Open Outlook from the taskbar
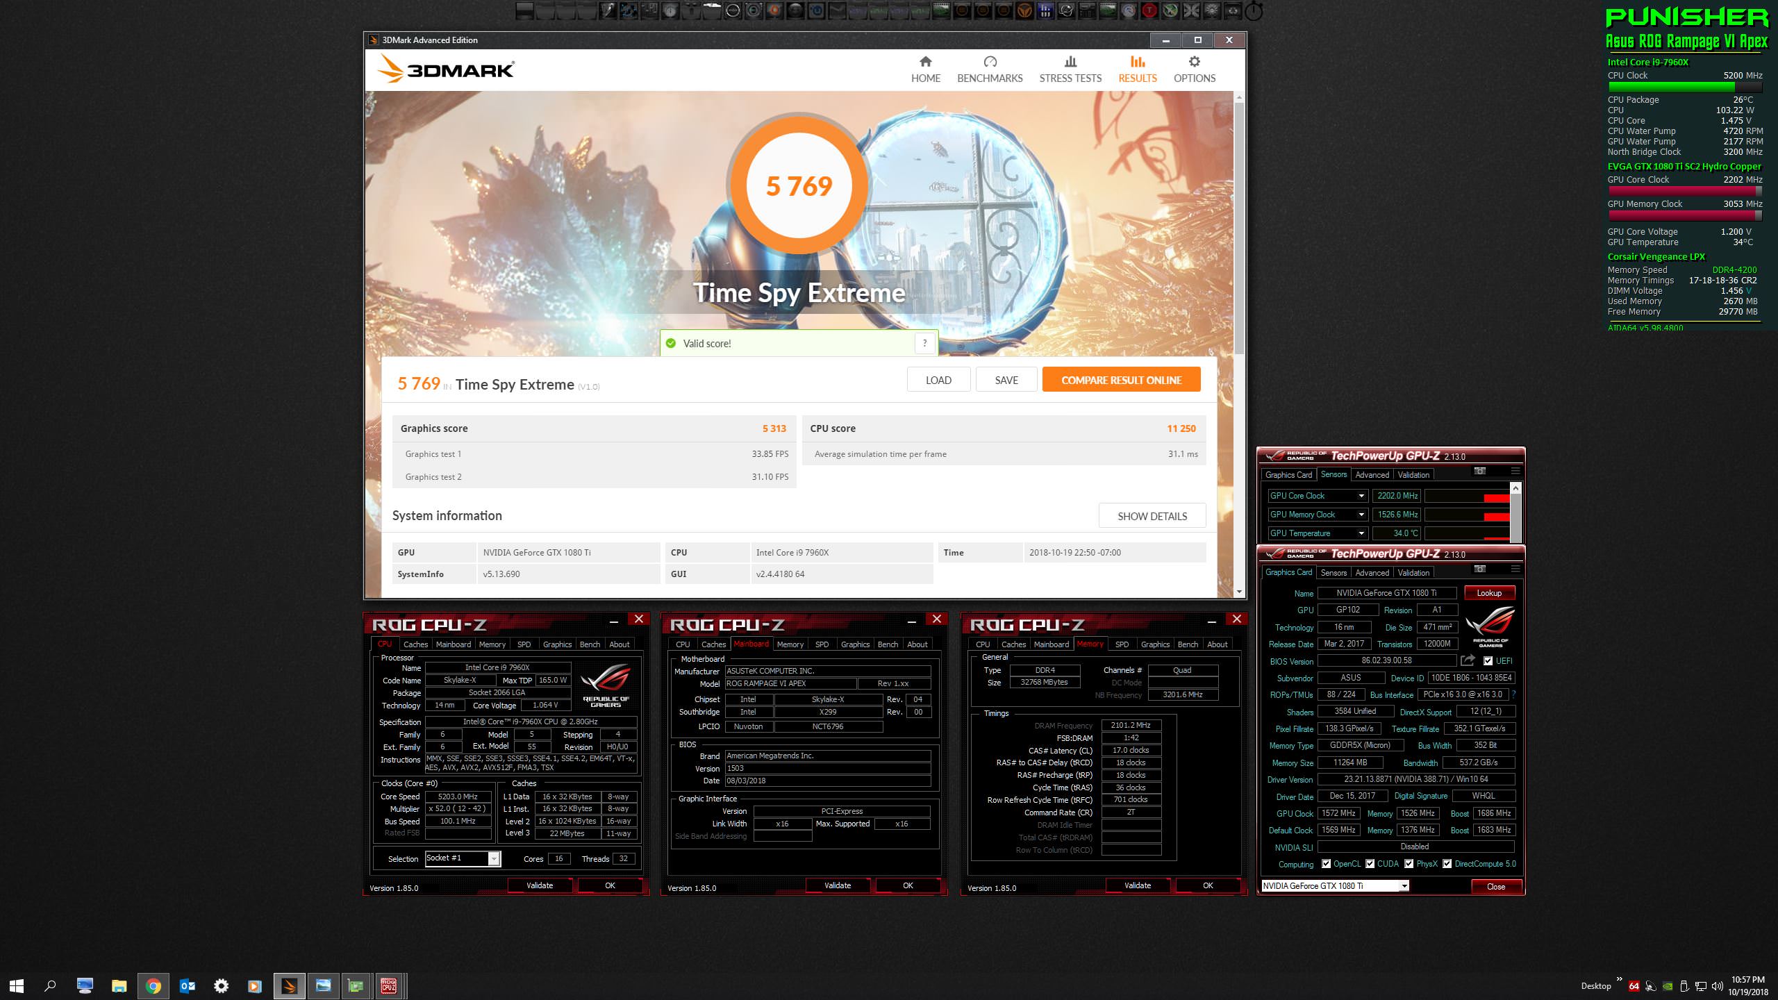 coord(188,985)
